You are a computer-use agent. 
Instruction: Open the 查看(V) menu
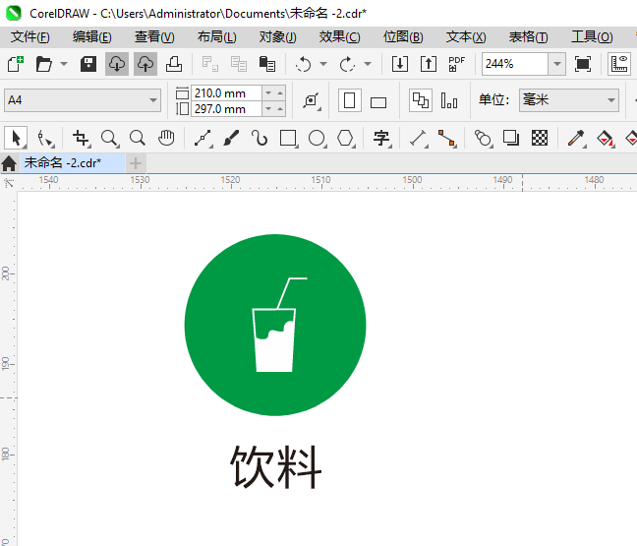(x=154, y=37)
